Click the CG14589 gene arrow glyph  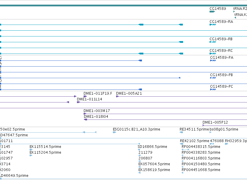click(x=212, y=12)
